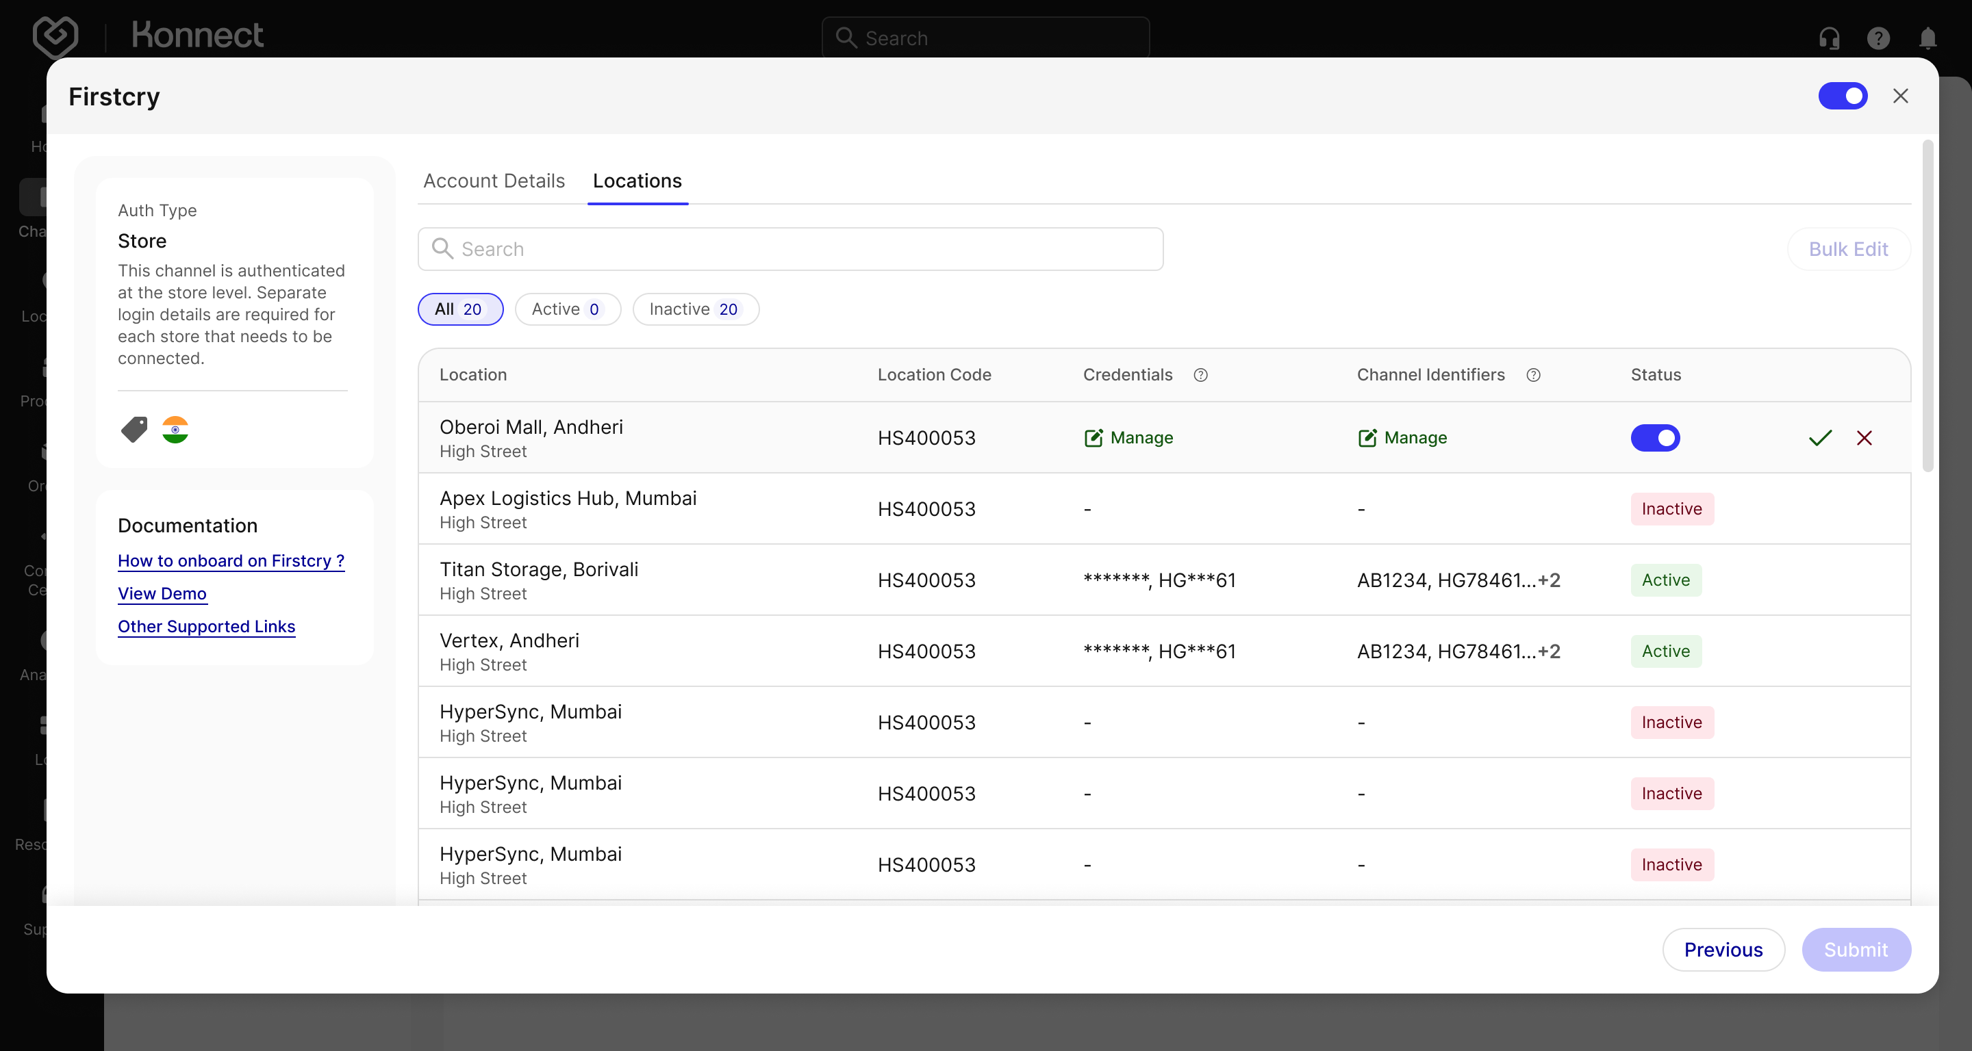Open headset support icon in top bar
The width and height of the screenshot is (1972, 1051).
coord(1829,38)
